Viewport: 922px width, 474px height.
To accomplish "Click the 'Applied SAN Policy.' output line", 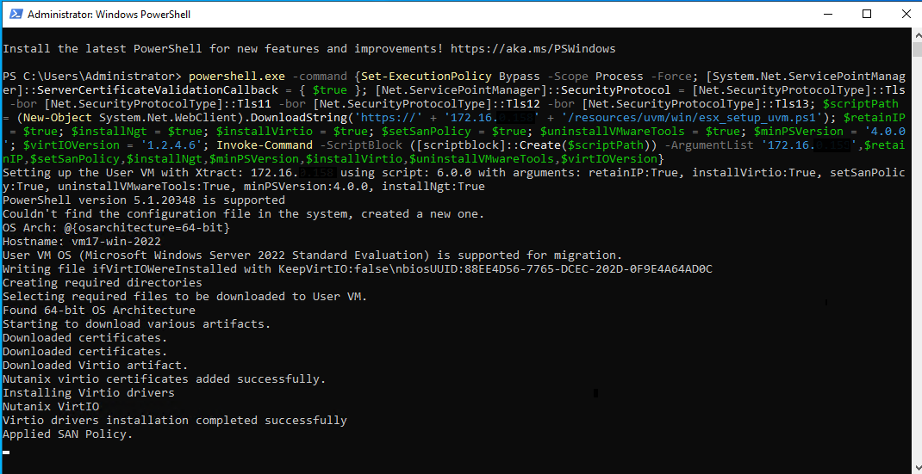I will pyautogui.click(x=68, y=434).
